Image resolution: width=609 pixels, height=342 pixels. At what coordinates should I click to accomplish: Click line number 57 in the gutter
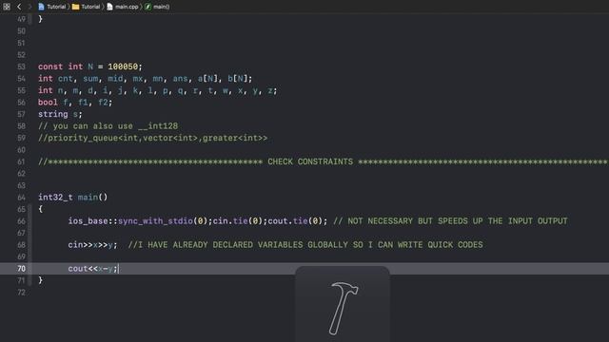tap(21, 114)
